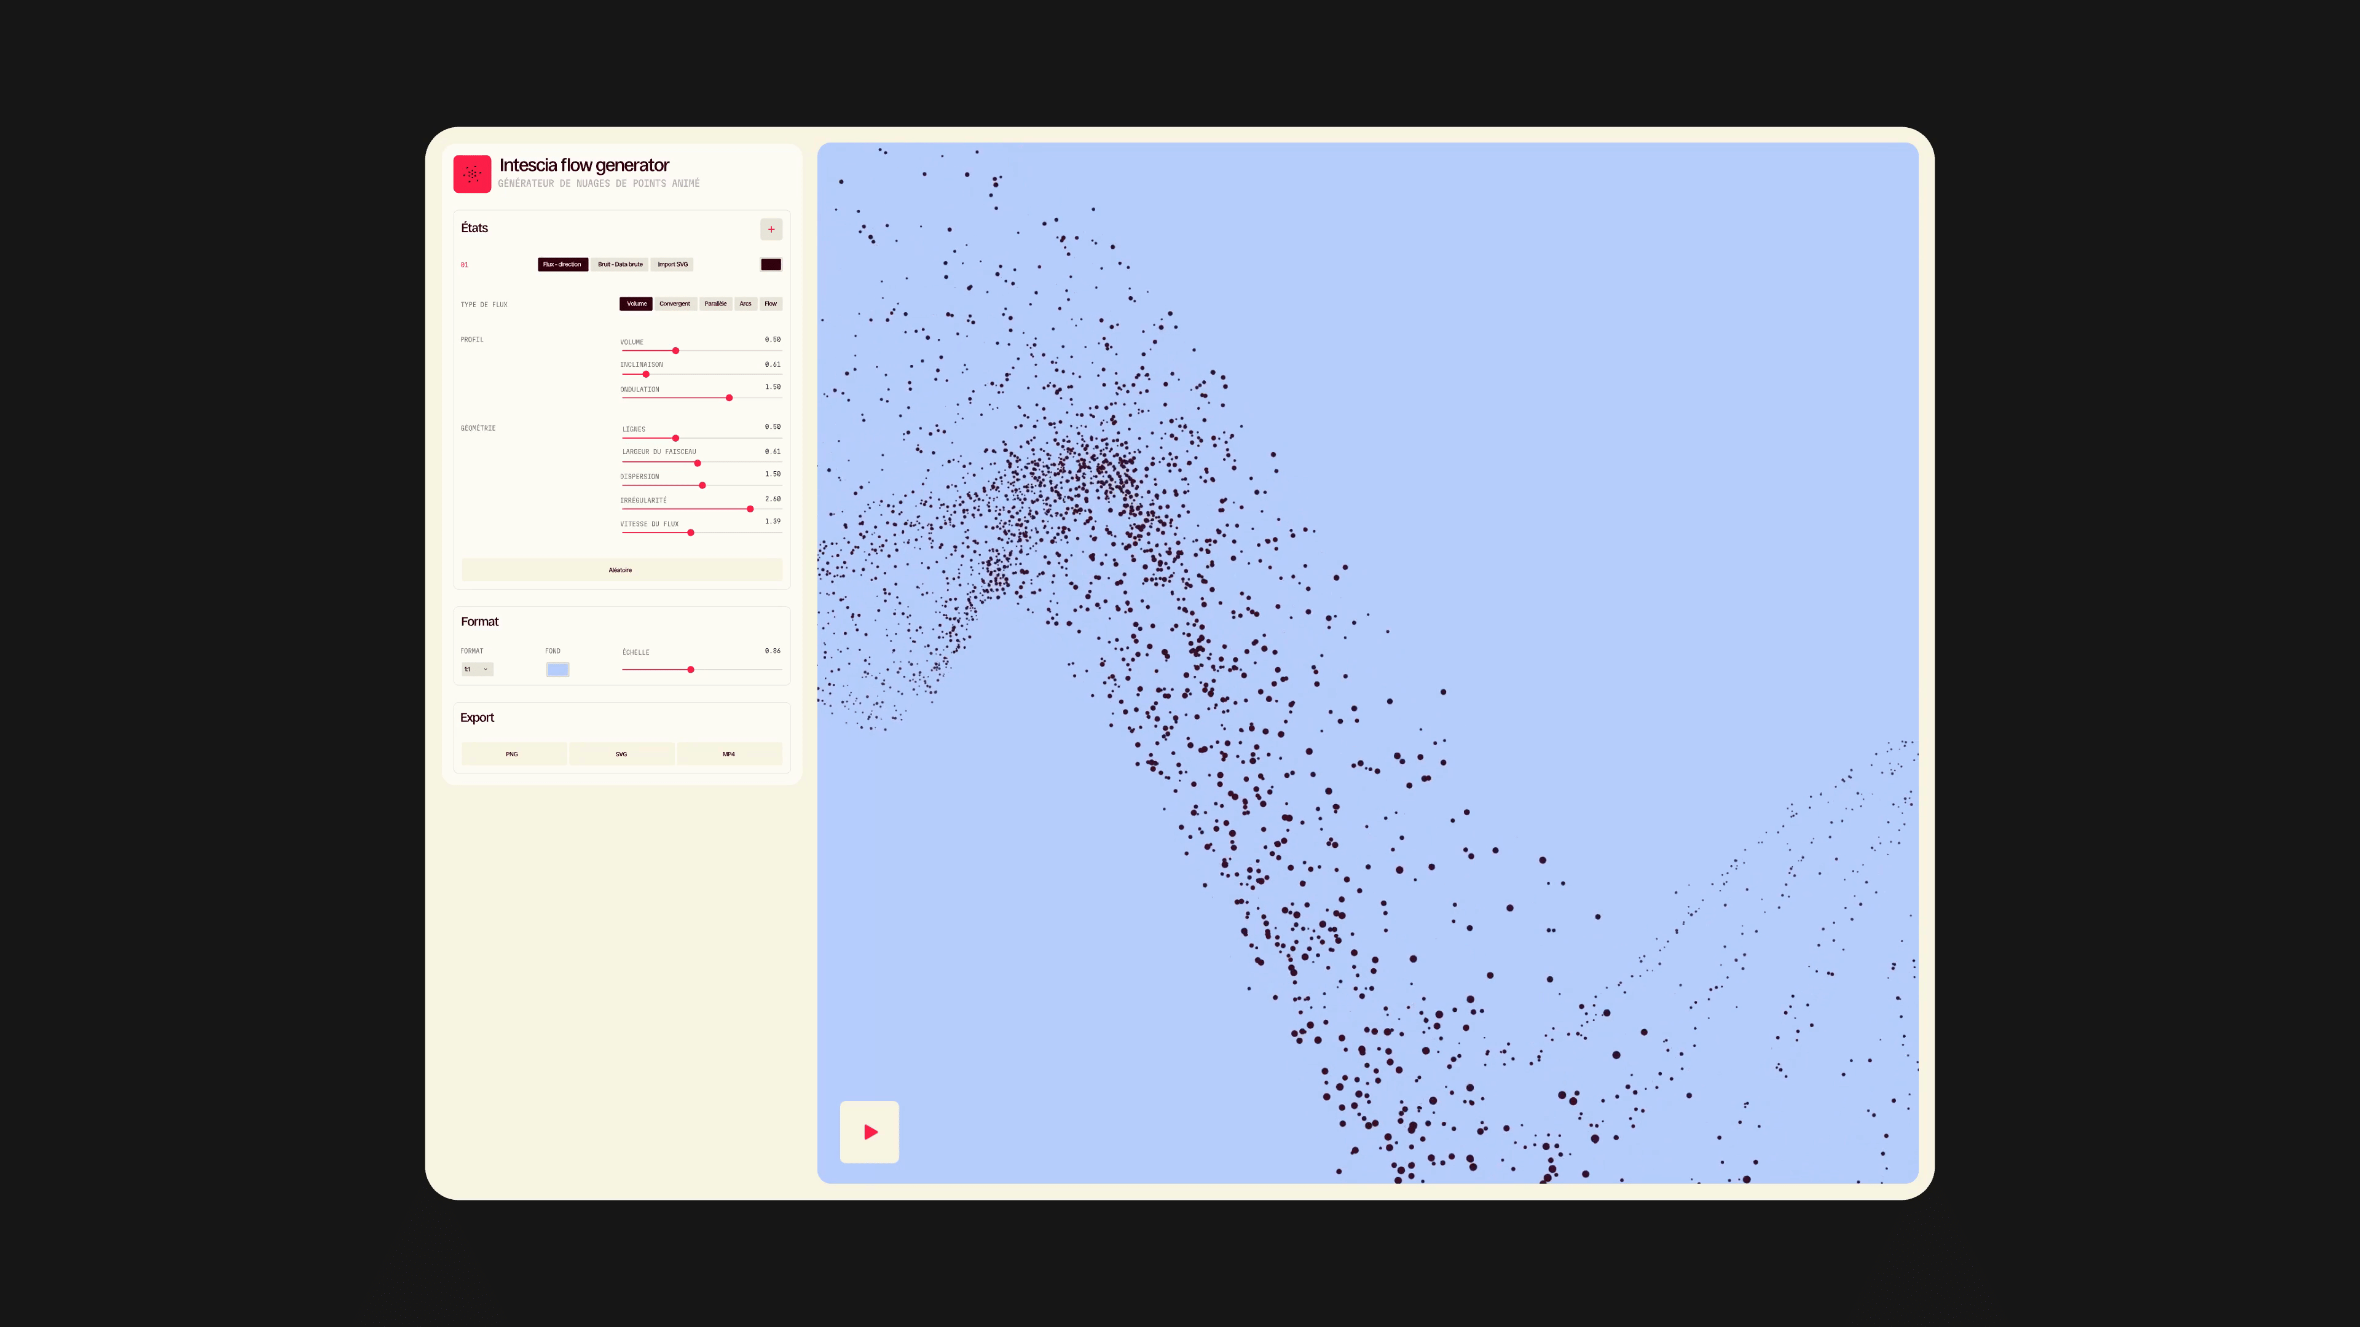Export as PNG
Image resolution: width=2360 pixels, height=1327 pixels.
(x=513, y=754)
